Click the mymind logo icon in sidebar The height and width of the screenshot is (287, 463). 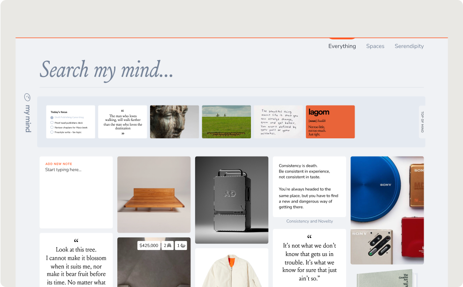click(27, 97)
